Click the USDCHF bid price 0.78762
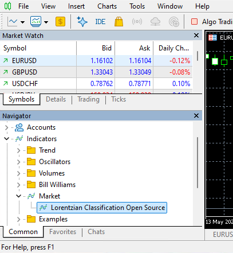This screenshot has height=253, width=233. click(x=101, y=84)
